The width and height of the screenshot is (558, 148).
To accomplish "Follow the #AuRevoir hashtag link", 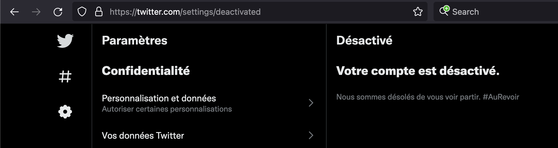I will tap(501, 97).
